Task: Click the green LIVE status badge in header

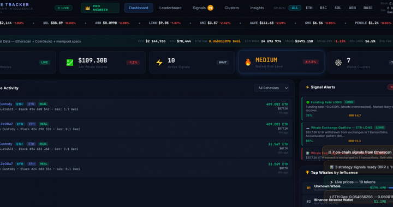Action: pyautogui.click(x=64, y=8)
